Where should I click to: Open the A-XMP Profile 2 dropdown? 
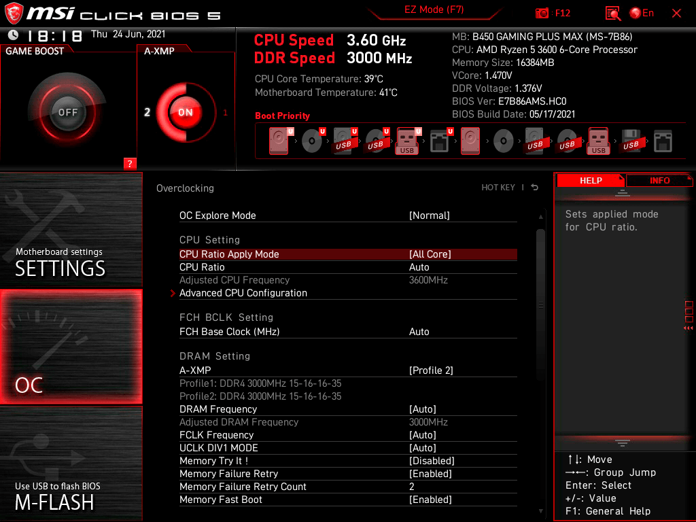[431, 370]
